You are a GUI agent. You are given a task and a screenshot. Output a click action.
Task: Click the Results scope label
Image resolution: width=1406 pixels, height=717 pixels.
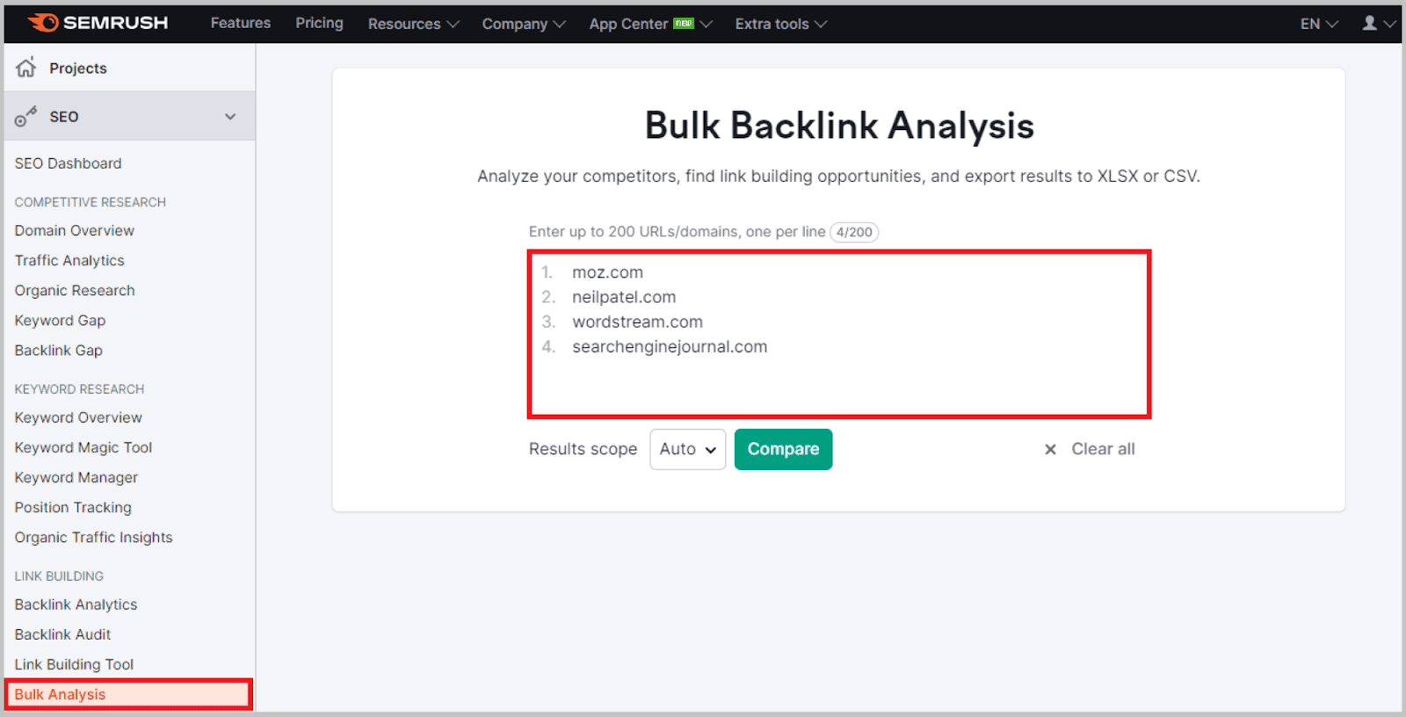583,449
